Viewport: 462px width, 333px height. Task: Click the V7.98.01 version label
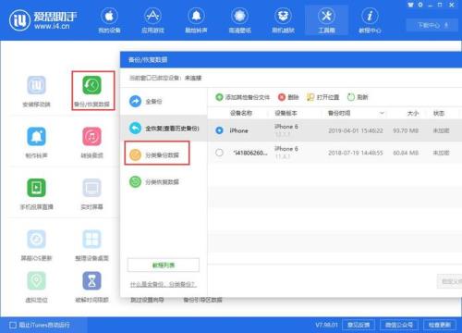326,325
